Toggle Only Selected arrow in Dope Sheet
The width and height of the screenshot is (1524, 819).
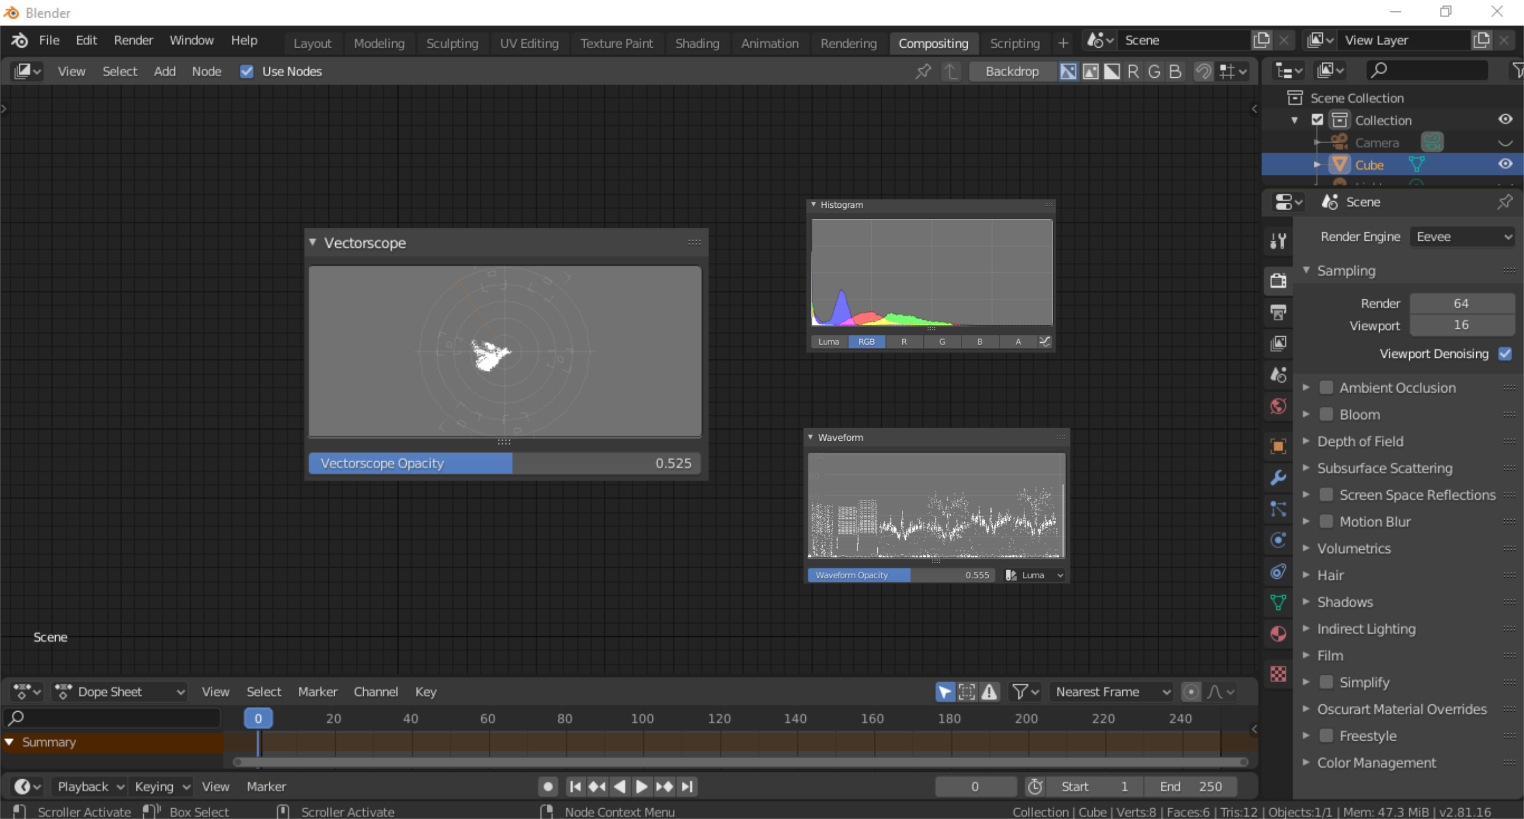point(945,691)
